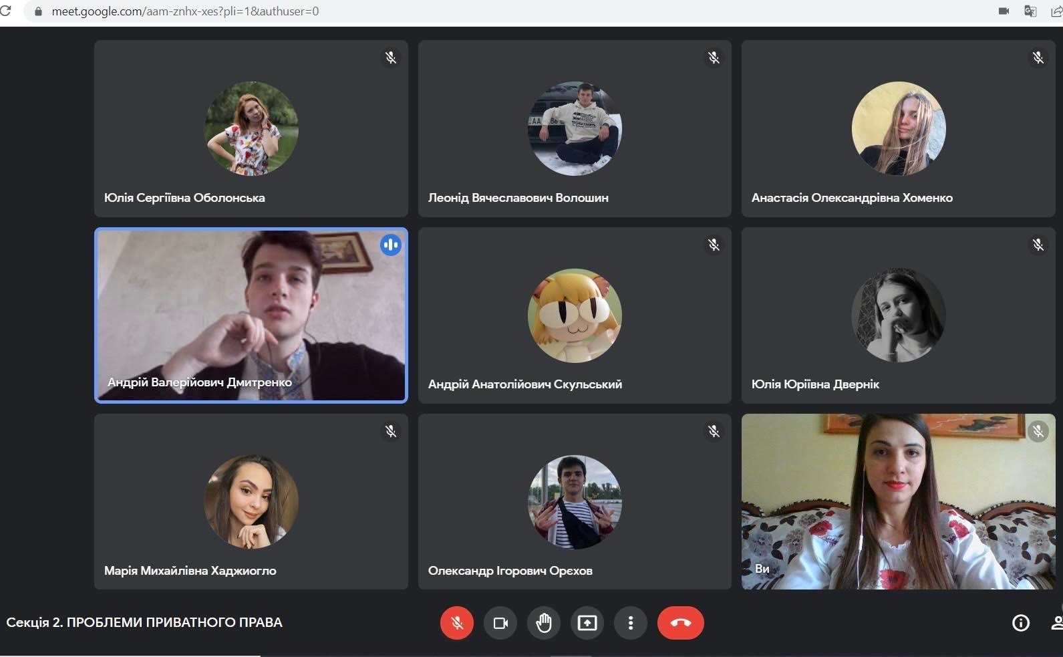This screenshot has height=657, width=1063.
Task: Select Марія Михайлівна Хаджиогло's participant tile
Action: (x=251, y=501)
